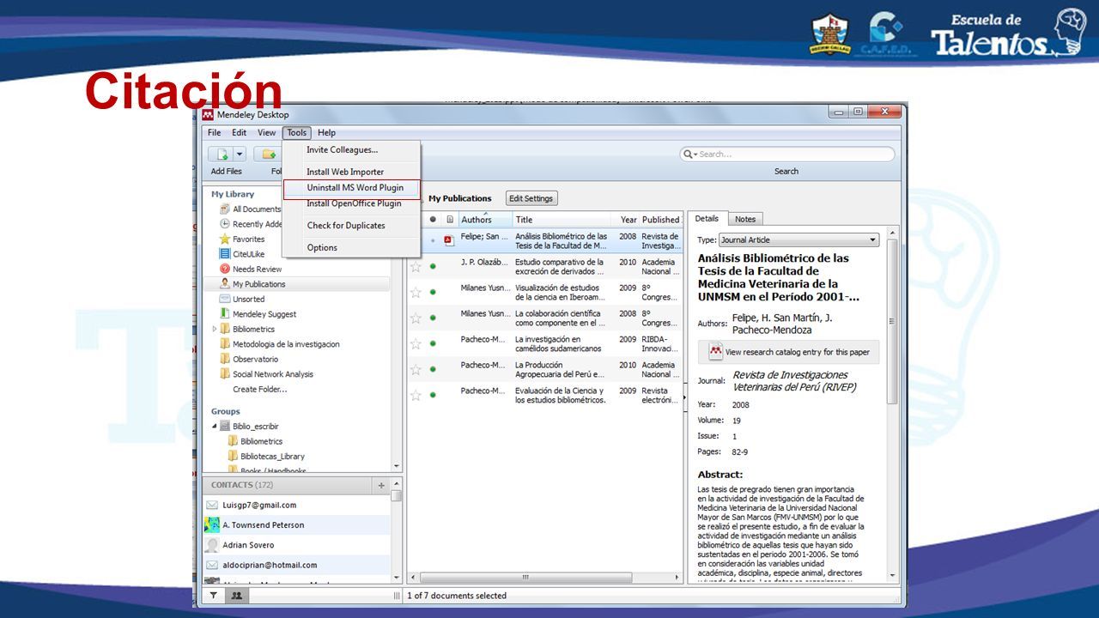Click the Needs Review icon
This screenshot has width=1099, height=618.
coord(225,269)
